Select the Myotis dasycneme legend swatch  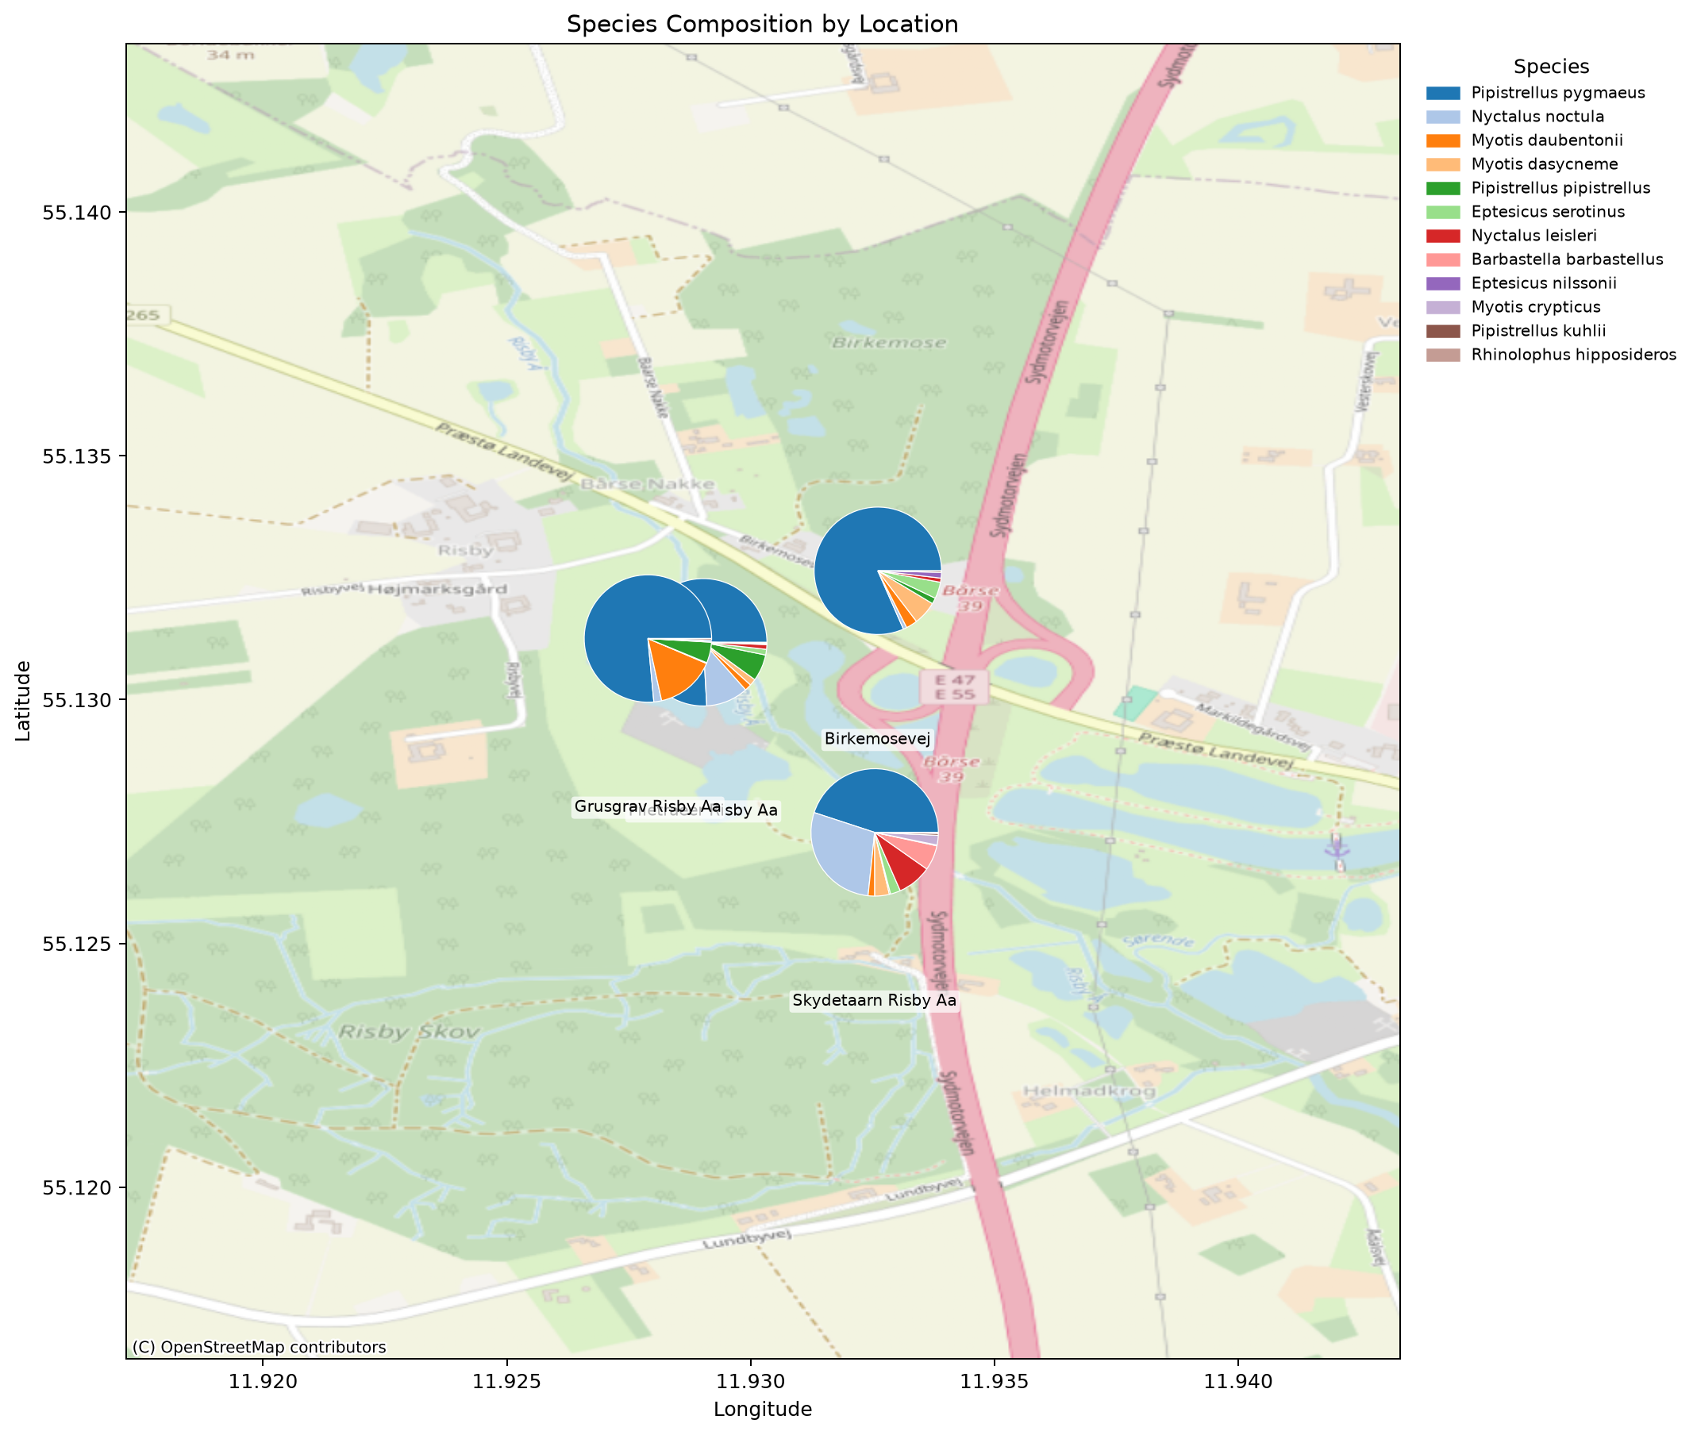point(1443,164)
